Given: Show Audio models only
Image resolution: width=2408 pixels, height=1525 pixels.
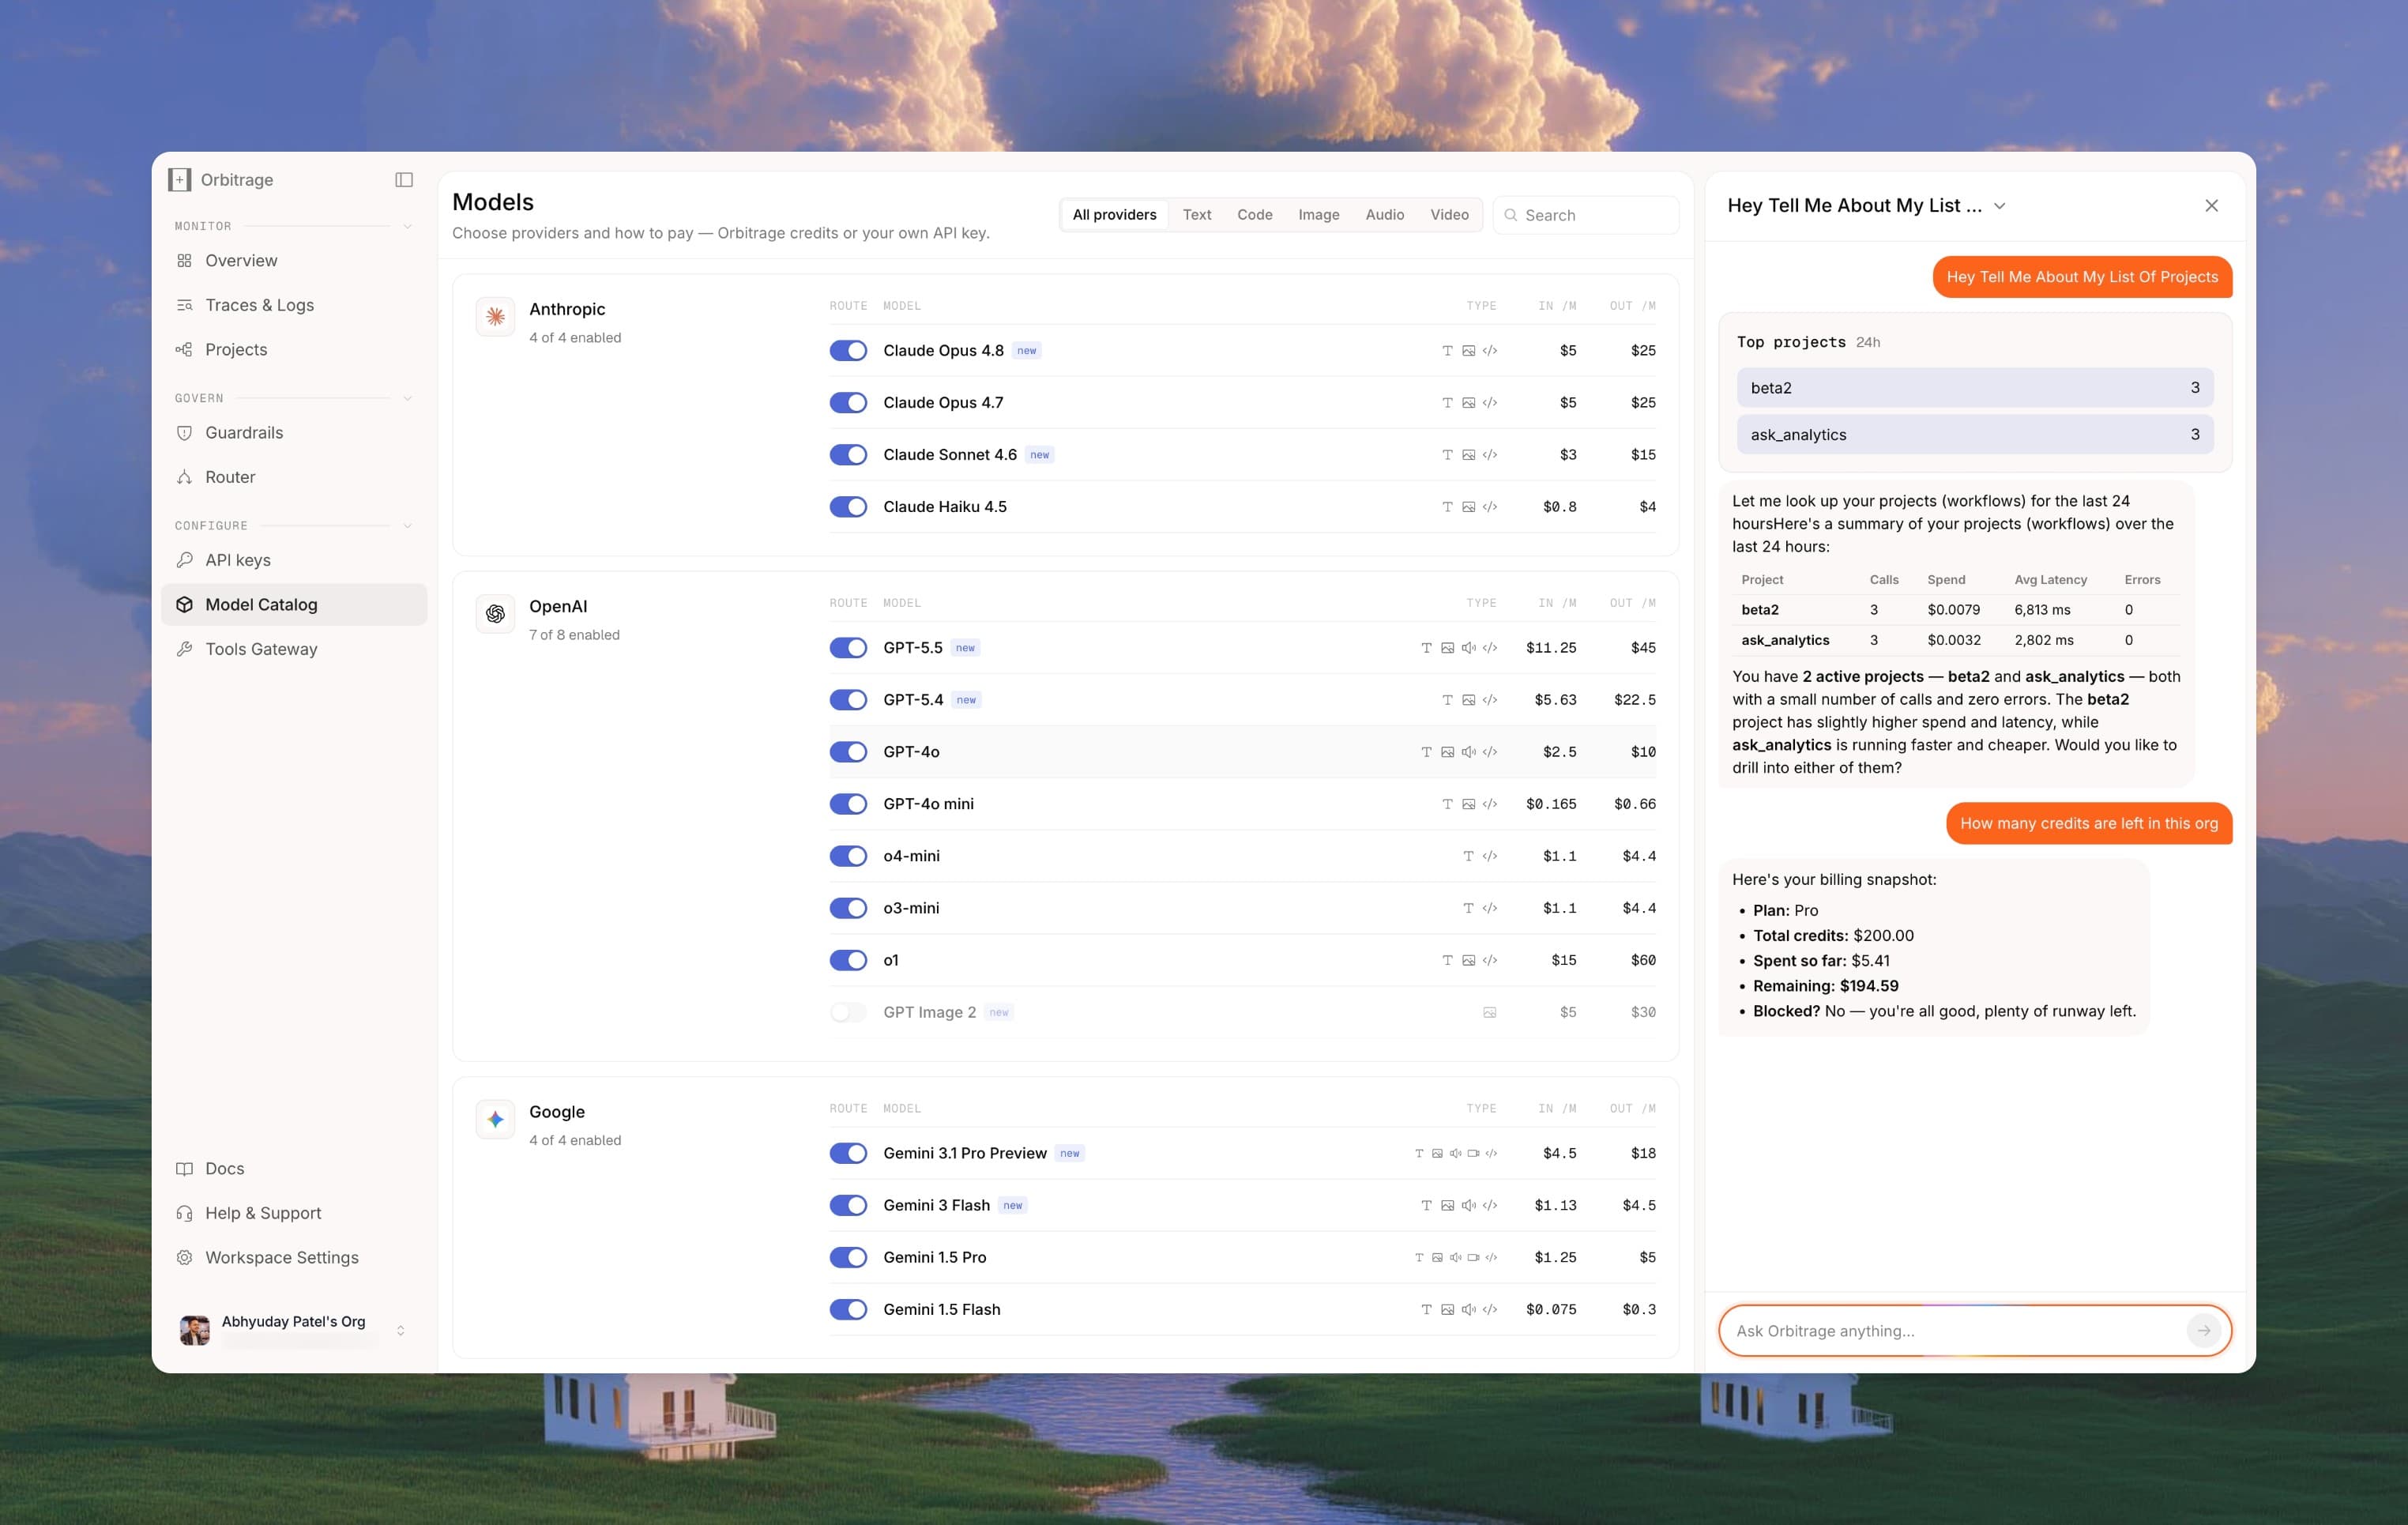Looking at the screenshot, I should [1385, 215].
